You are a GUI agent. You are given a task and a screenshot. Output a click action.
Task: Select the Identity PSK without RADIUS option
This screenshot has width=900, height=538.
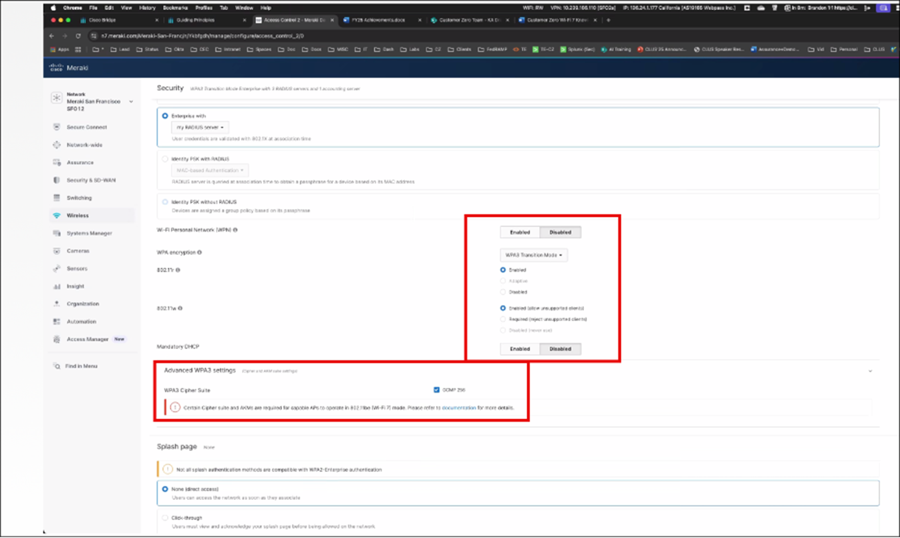[x=165, y=202]
